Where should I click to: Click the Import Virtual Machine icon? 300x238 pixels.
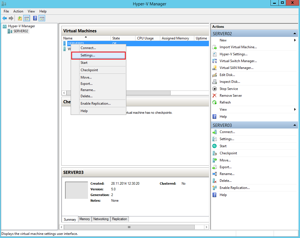(215, 47)
